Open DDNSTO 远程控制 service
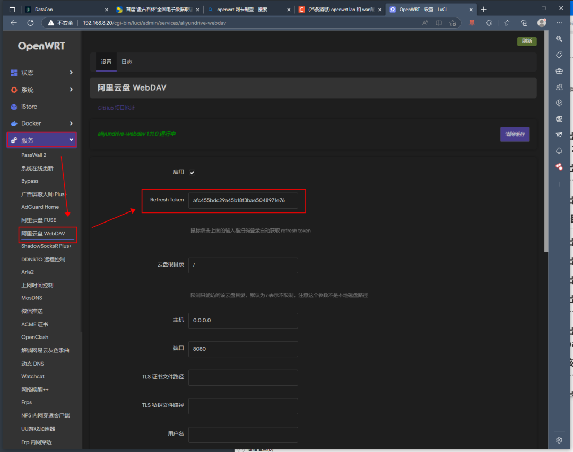The image size is (573, 452). [x=43, y=259]
